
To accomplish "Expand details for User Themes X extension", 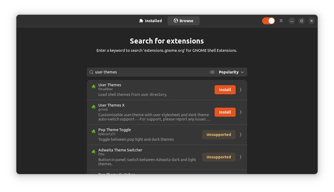I will [x=240, y=112].
